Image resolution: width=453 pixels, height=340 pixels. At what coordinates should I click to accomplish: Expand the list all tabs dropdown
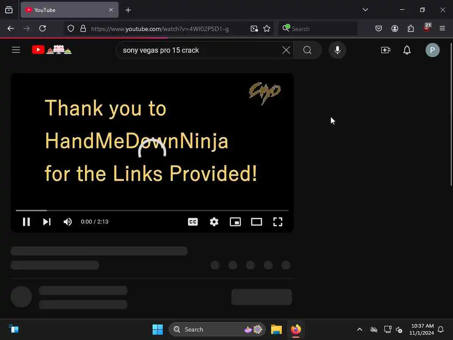pyautogui.click(x=365, y=10)
